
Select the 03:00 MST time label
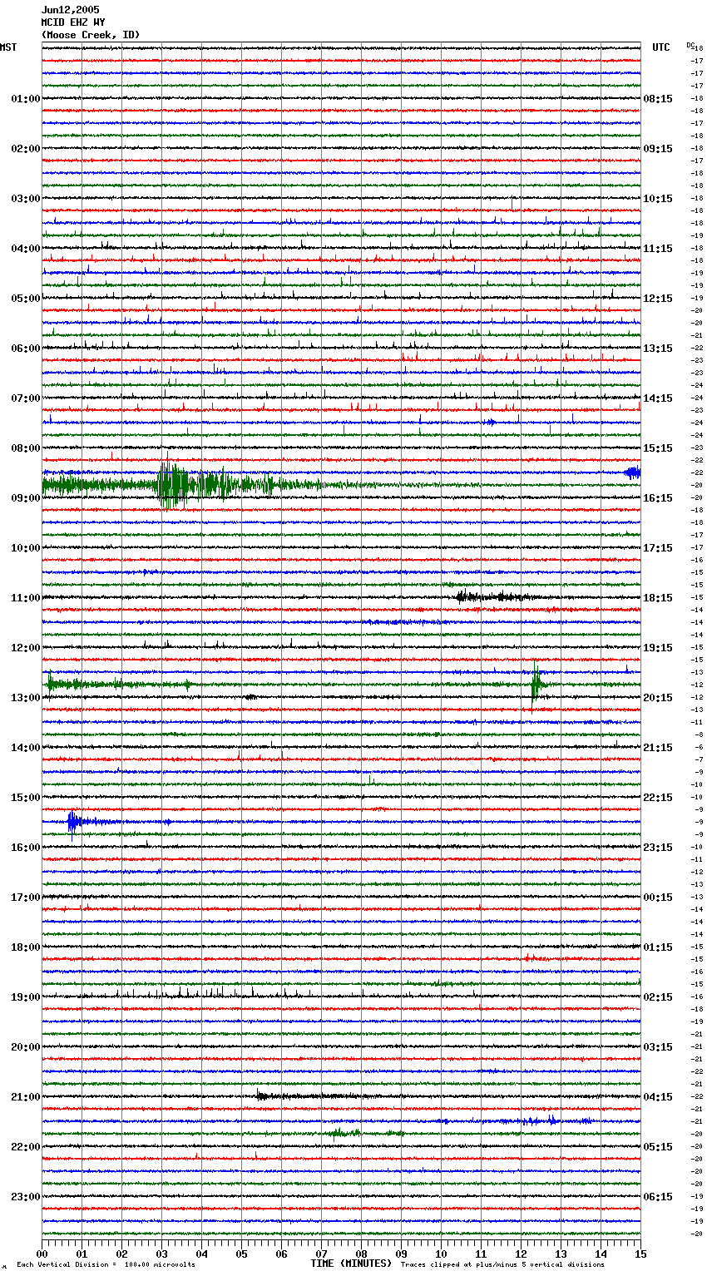pyautogui.click(x=25, y=199)
